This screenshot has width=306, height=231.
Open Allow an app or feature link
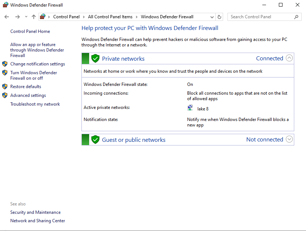[37, 50]
